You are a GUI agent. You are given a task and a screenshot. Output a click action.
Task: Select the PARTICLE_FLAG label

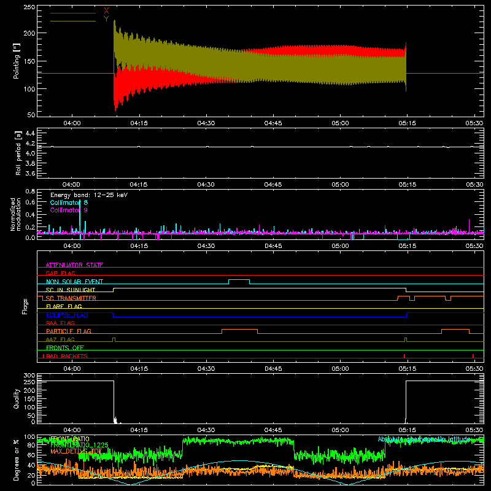pyautogui.click(x=69, y=331)
